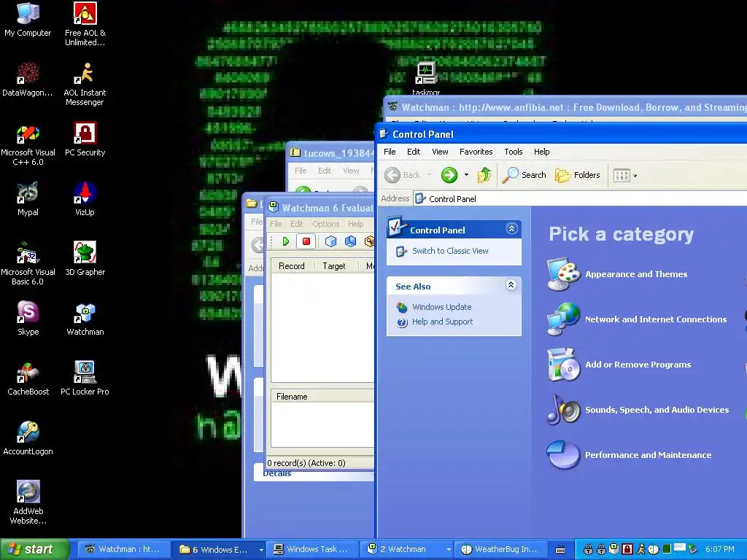Click green Forward arrow in Control Panel toolbar

tap(449, 175)
